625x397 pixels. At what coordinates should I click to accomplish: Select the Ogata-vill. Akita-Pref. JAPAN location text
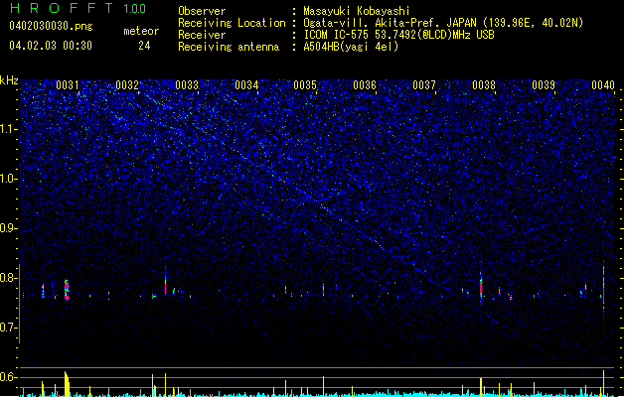click(x=443, y=23)
